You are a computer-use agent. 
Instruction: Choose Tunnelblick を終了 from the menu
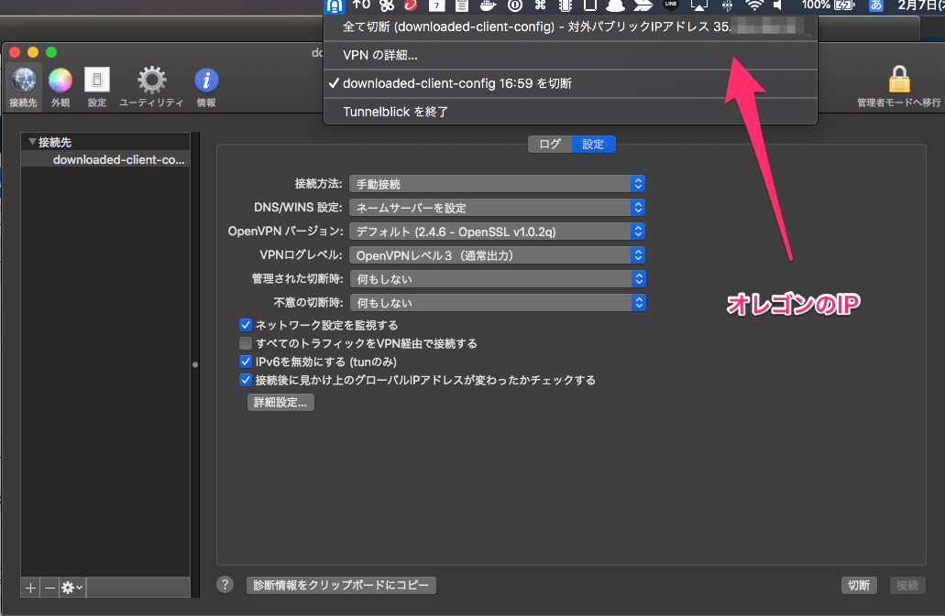[395, 112]
